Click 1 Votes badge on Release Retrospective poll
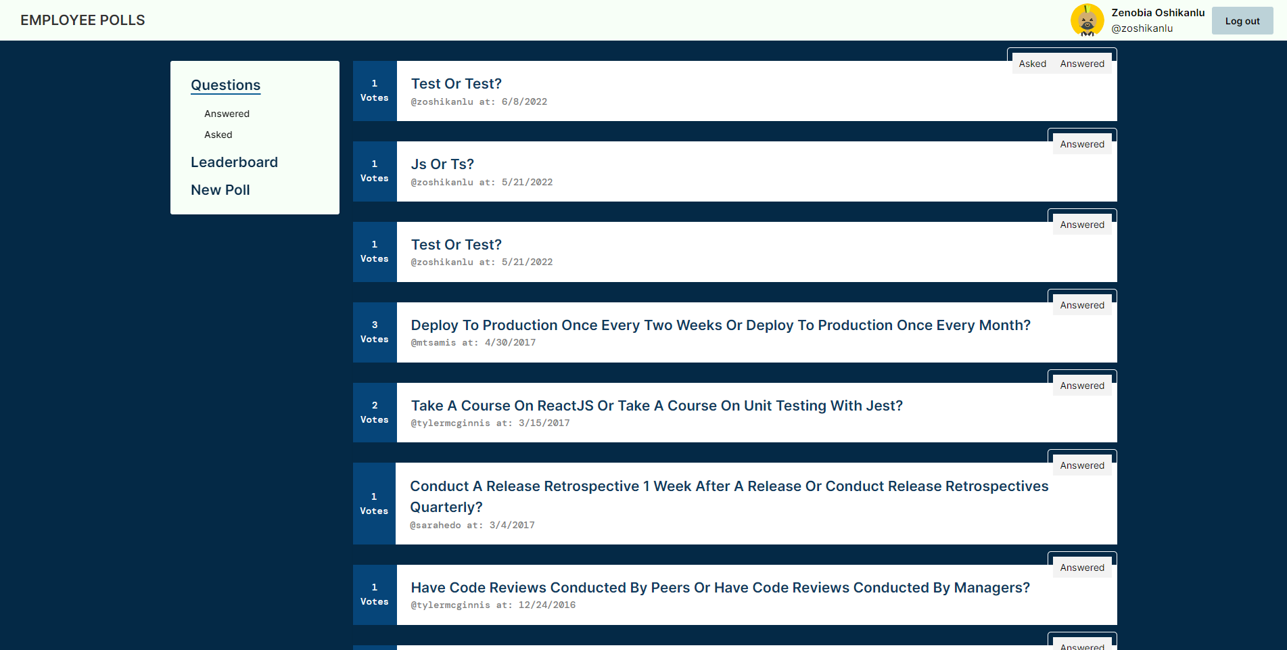The image size is (1287, 650). point(374,504)
